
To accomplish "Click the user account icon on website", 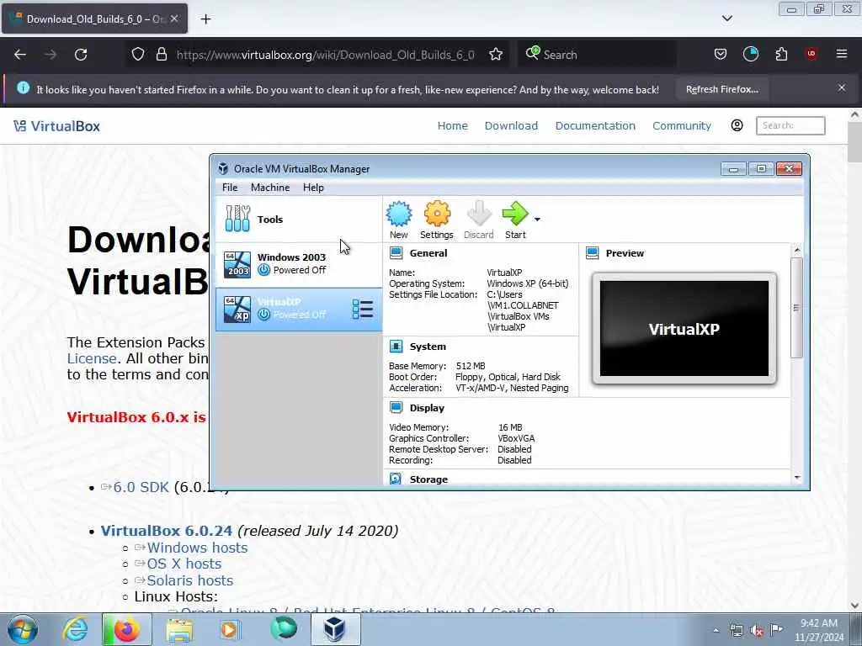I will (x=737, y=126).
